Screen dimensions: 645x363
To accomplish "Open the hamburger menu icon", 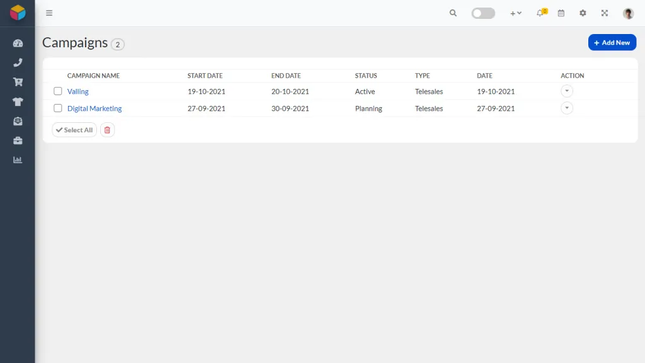I will [x=49, y=13].
